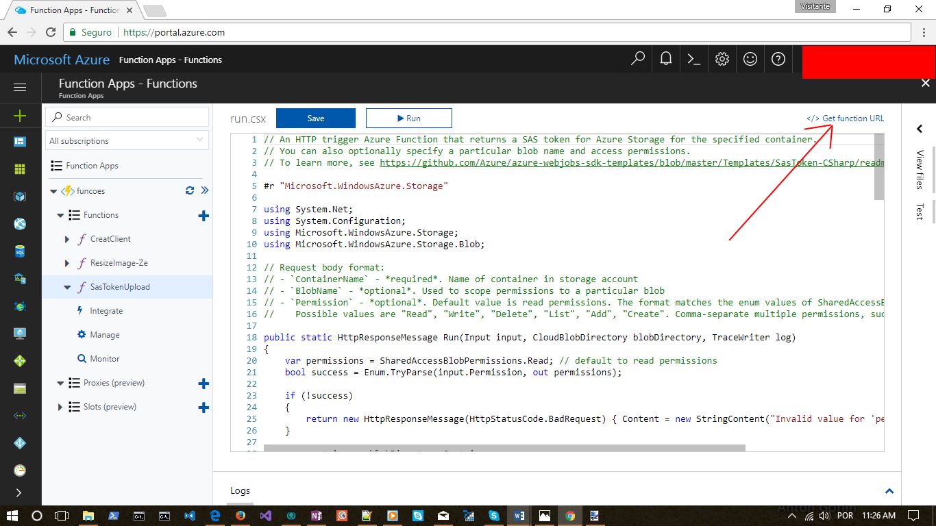Click in the function search box
936x526 pixels.
(x=127, y=117)
